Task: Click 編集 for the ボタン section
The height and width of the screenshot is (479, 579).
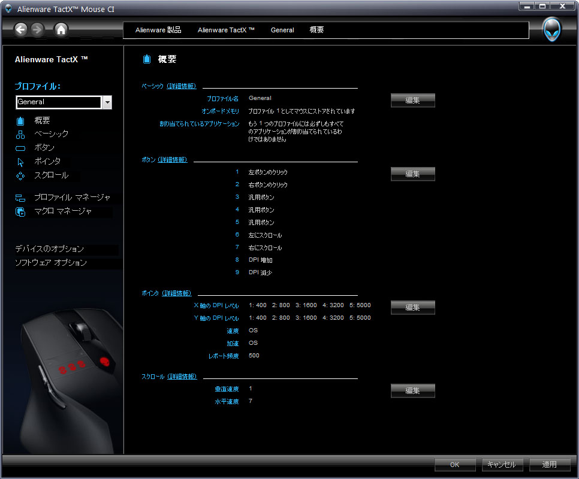Action: [x=413, y=174]
